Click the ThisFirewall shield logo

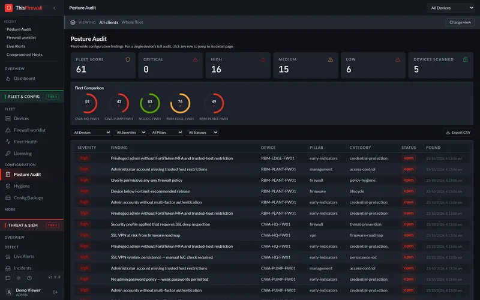tap(8, 8)
